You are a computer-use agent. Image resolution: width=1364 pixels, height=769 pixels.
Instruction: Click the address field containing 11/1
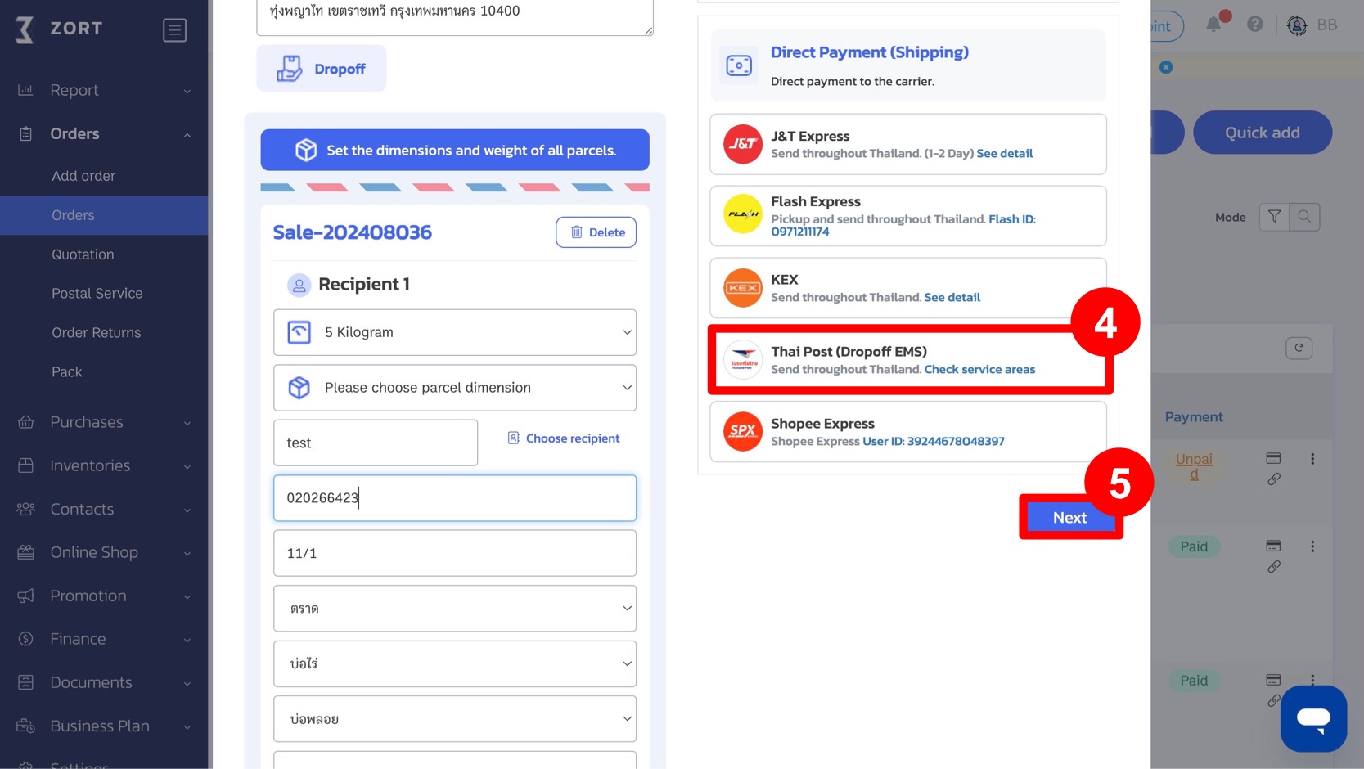coord(455,553)
